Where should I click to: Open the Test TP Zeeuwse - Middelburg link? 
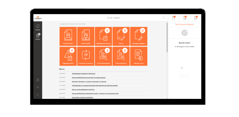click(x=185, y=24)
